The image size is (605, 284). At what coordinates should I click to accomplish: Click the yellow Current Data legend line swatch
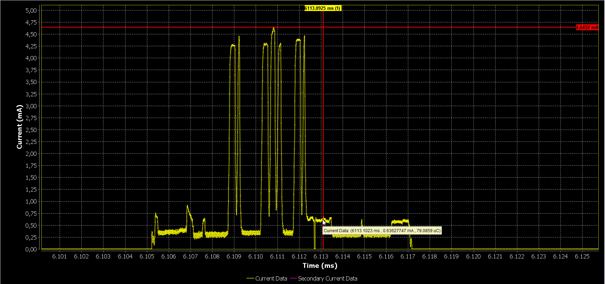click(x=250, y=278)
